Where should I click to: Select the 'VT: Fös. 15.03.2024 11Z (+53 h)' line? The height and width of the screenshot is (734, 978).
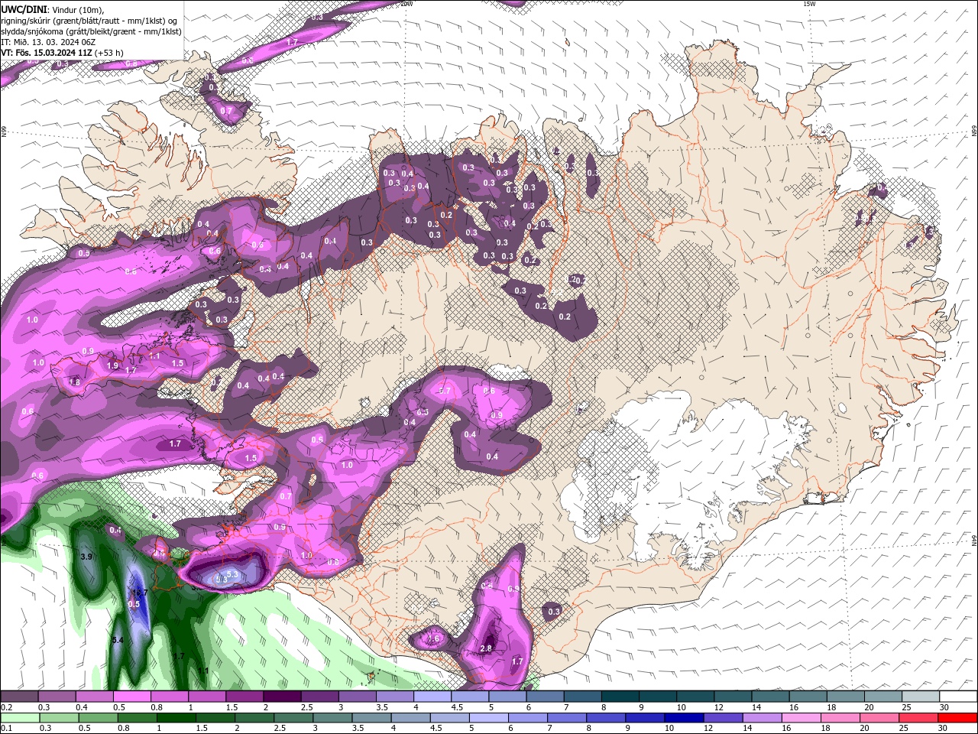pos(62,53)
